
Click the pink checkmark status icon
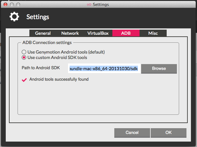[24, 80]
